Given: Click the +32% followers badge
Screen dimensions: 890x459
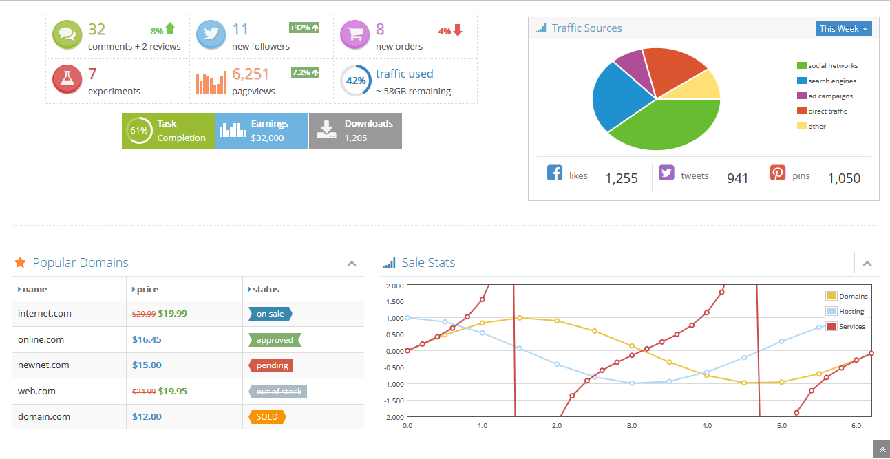Looking at the screenshot, I should [x=304, y=28].
